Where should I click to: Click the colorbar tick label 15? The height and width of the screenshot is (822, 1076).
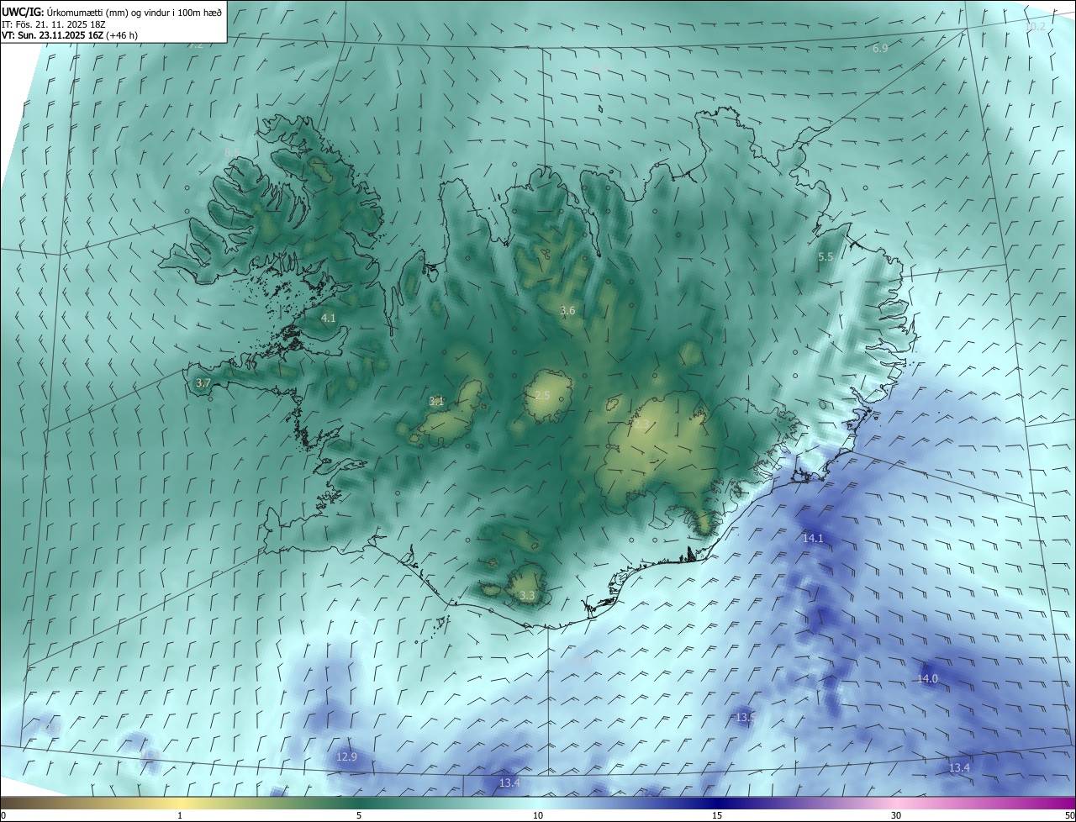pos(717,815)
